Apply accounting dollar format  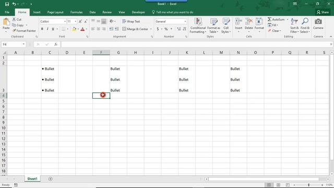tap(158, 29)
